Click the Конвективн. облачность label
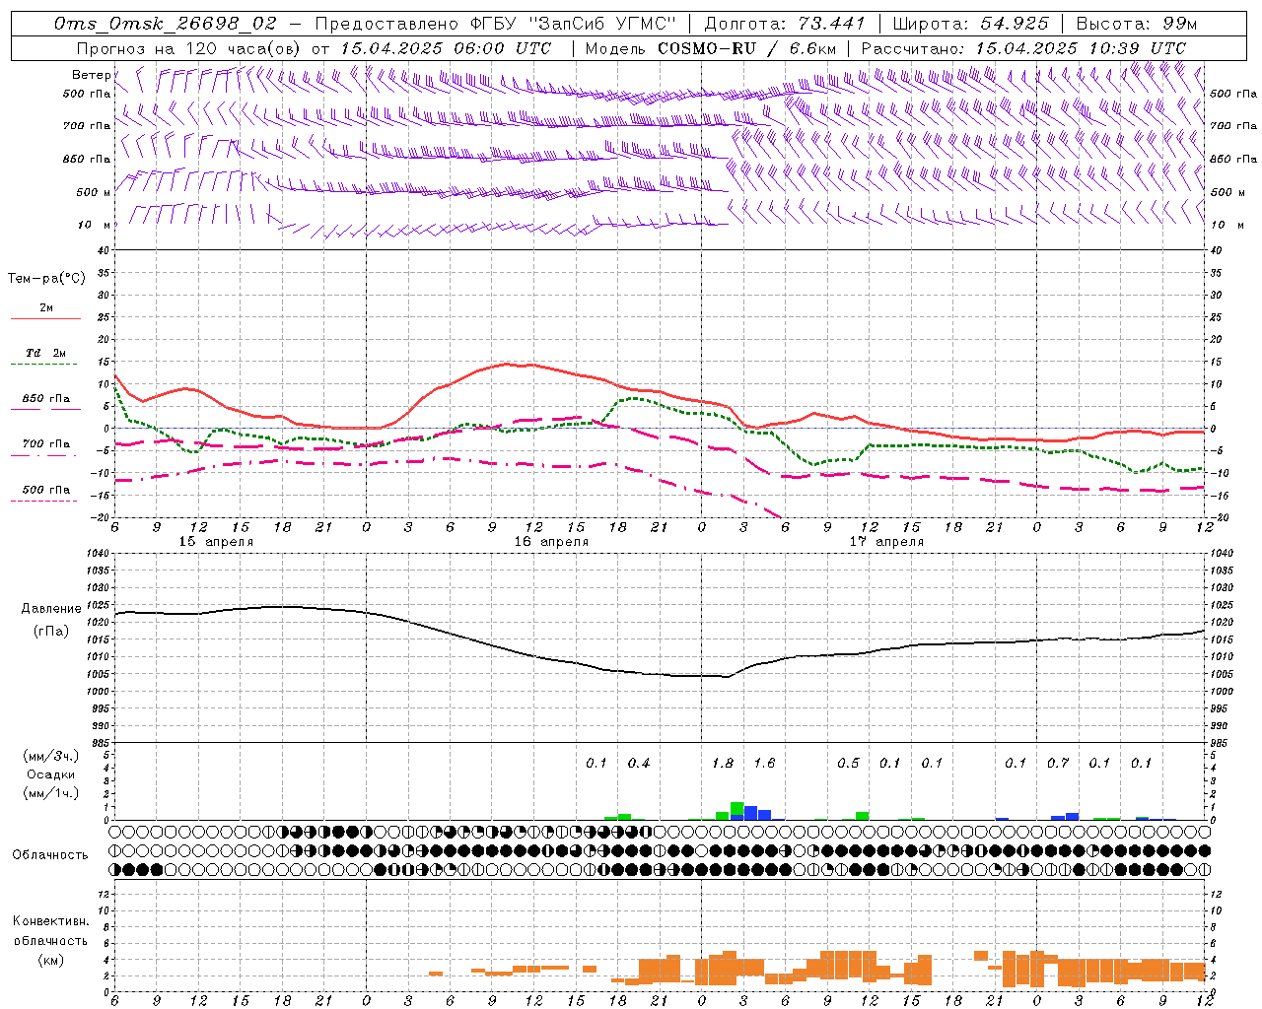Screen dimensions: 1262x1009 tap(50, 931)
